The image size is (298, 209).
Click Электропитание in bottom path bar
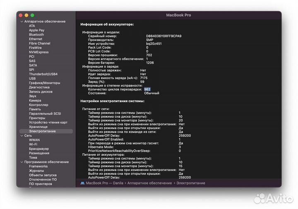(191, 183)
